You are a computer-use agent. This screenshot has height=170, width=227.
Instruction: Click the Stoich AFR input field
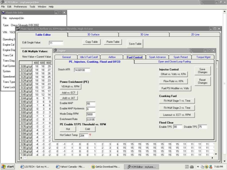82,70
